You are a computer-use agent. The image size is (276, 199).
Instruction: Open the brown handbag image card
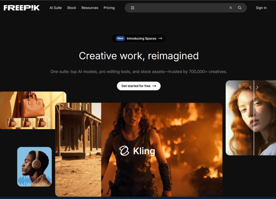pos(33,105)
